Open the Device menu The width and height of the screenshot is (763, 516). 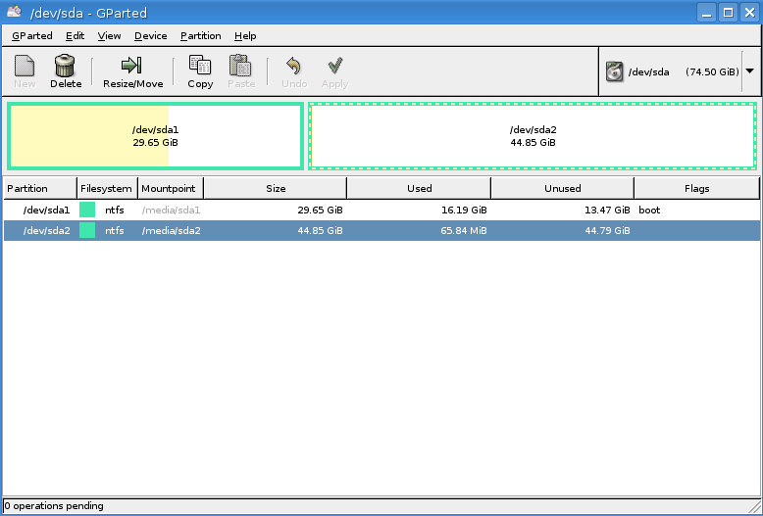(x=150, y=36)
